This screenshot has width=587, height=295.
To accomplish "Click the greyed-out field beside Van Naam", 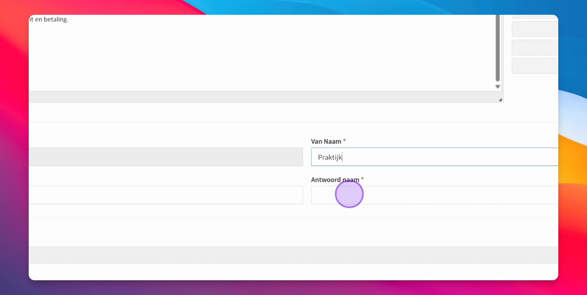I will pos(166,157).
